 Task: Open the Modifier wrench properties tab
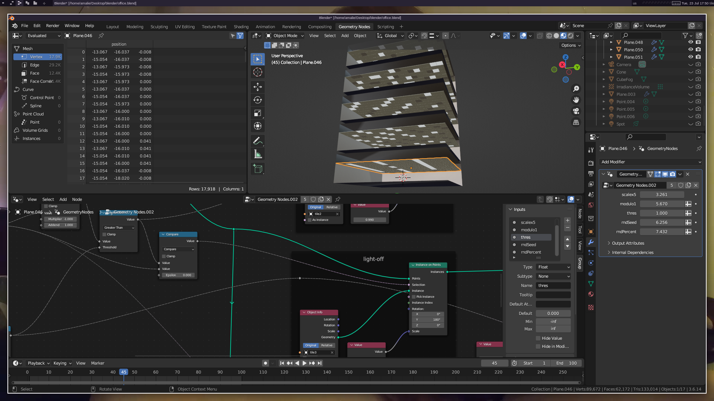point(591,242)
